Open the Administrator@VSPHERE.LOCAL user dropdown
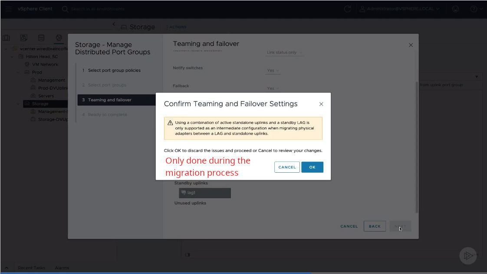This screenshot has width=487, height=274. 400,9
